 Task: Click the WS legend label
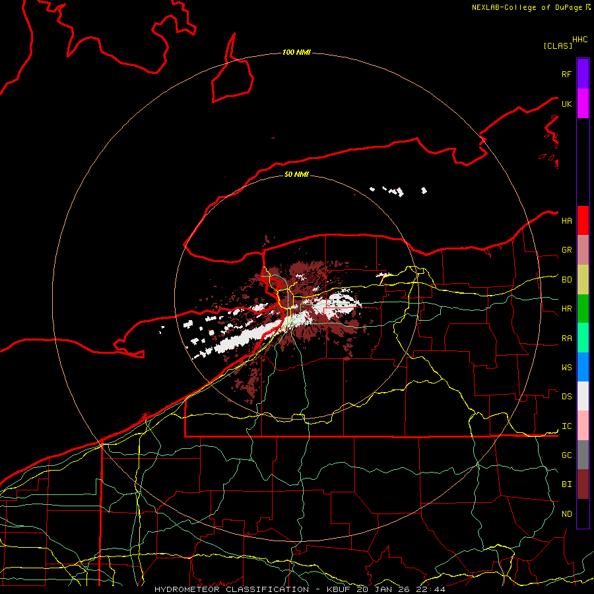[567, 368]
